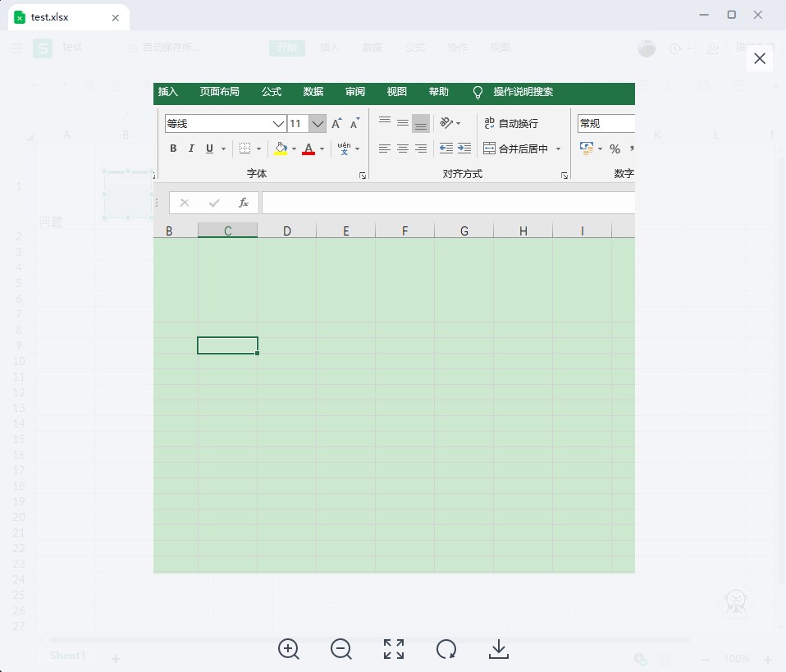Open the 帮助 ribbon tab

439,92
